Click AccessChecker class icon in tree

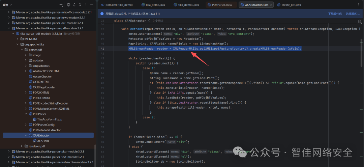[30, 77]
